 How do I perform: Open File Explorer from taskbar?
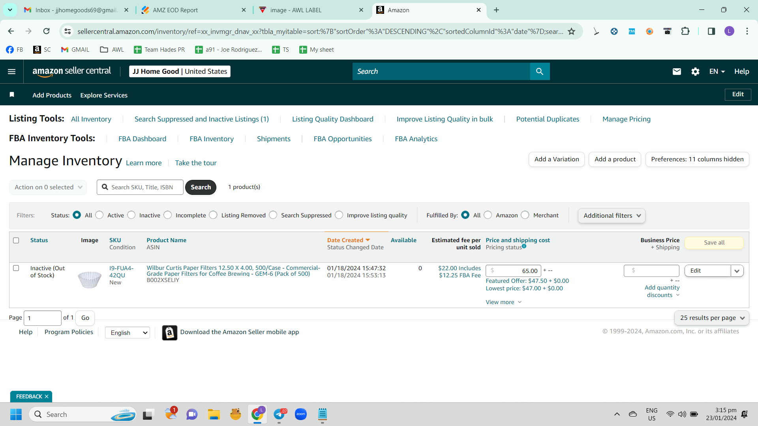click(214, 414)
